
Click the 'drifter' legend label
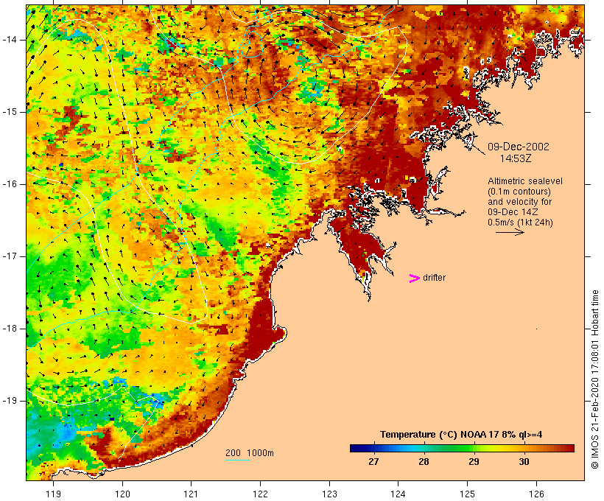click(434, 278)
